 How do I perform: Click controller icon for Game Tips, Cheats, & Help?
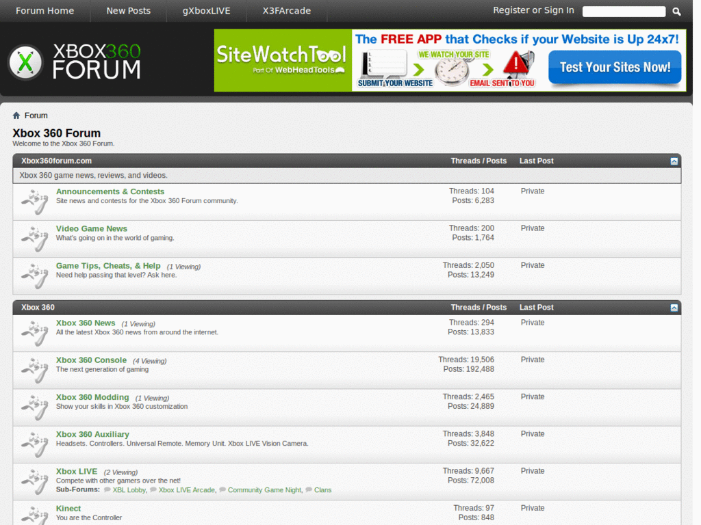(x=35, y=276)
